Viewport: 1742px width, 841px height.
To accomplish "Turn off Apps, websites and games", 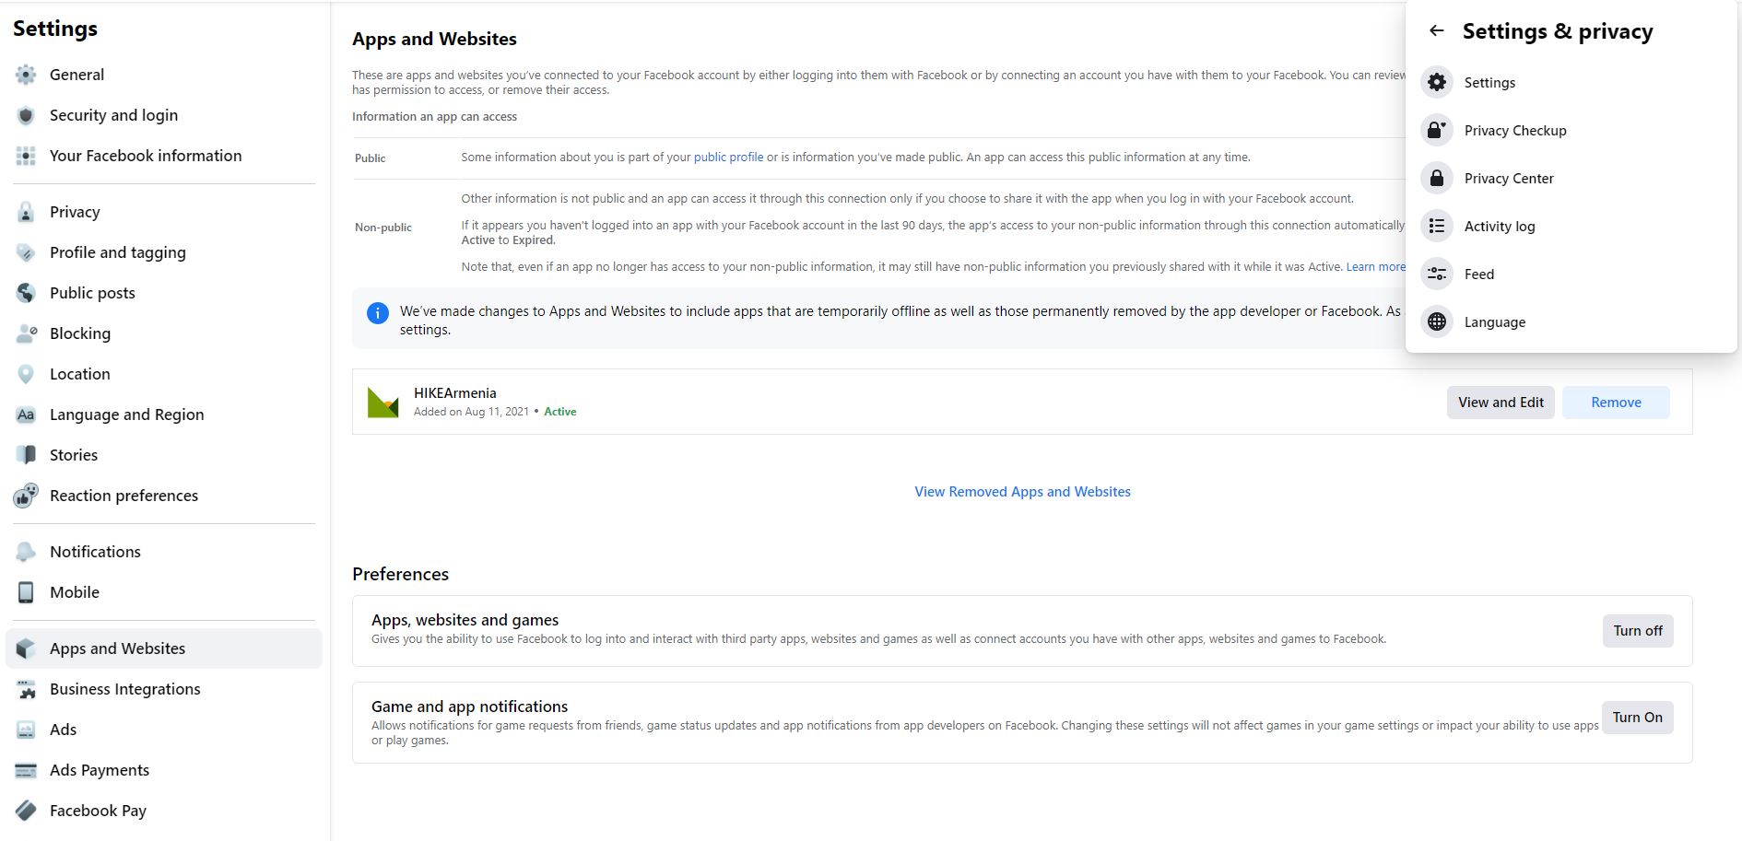I will (x=1637, y=631).
